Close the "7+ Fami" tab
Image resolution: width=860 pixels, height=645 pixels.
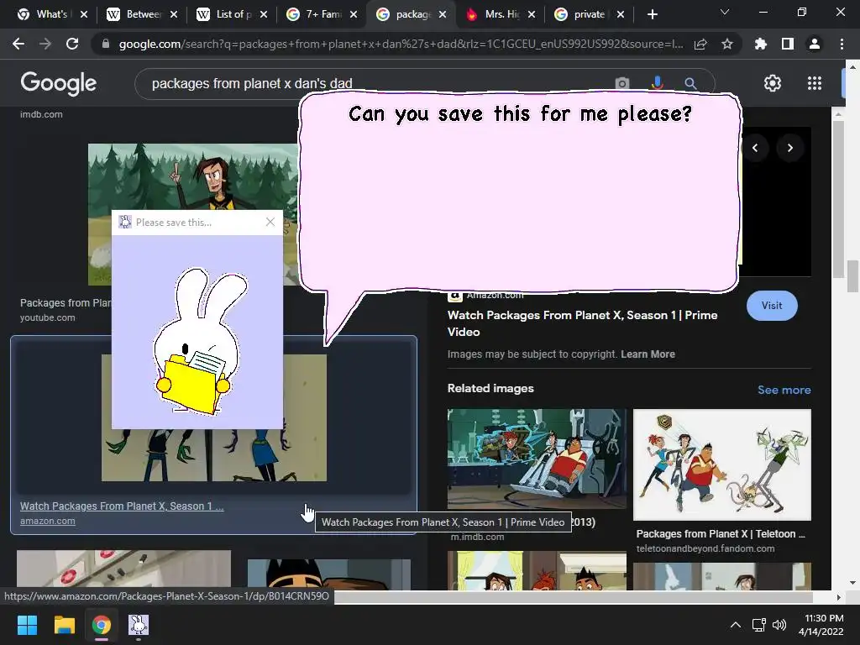pos(354,14)
